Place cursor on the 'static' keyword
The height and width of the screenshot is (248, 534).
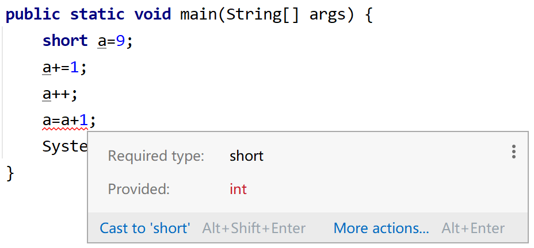pyautogui.click(x=96, y=14)
